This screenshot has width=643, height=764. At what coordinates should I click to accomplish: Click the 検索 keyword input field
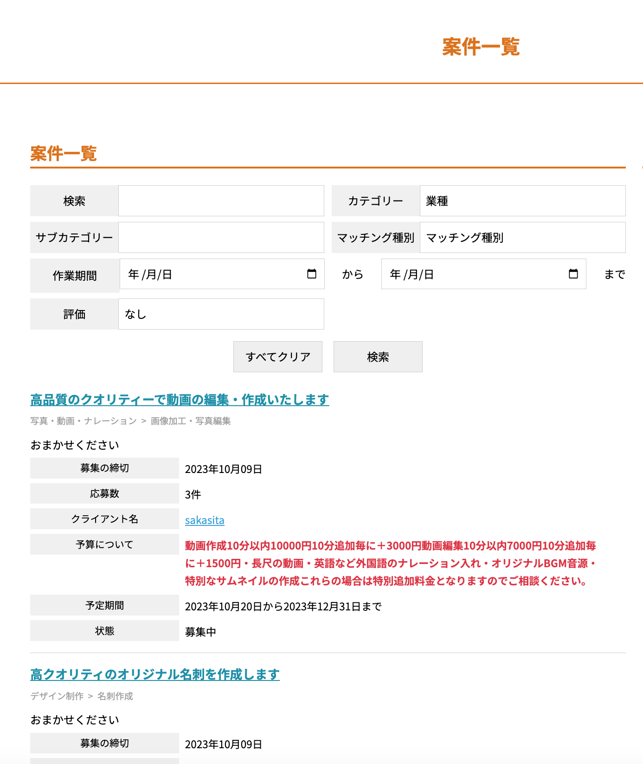point(221,201)
